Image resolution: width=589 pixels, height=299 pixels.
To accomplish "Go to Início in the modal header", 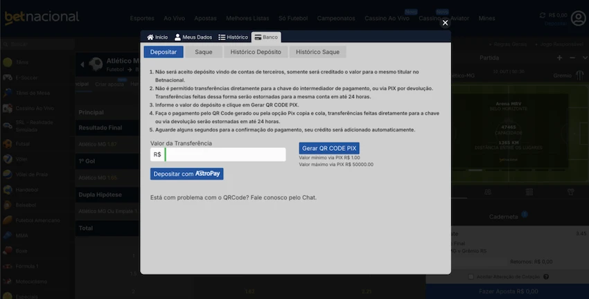I will point(157,37).
